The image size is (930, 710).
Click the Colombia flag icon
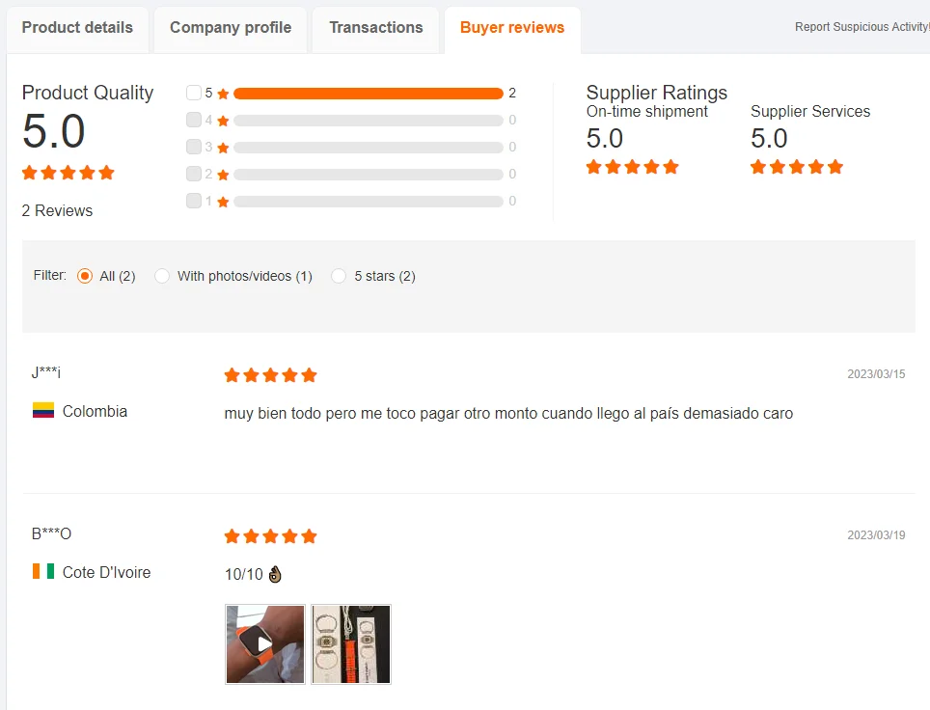coord(43,410)
